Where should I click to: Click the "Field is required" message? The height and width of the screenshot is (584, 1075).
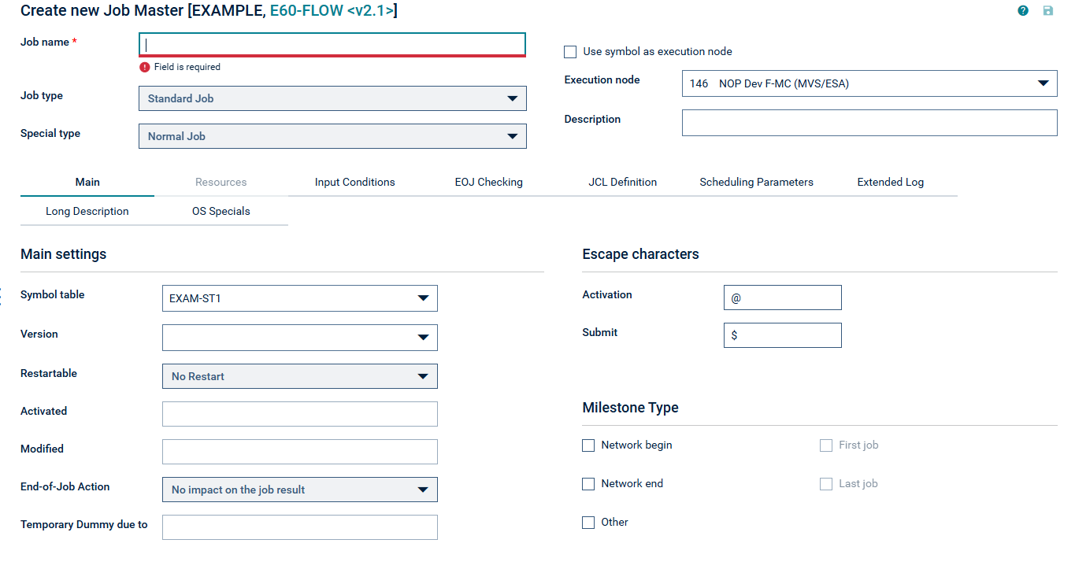click(187, 67)
